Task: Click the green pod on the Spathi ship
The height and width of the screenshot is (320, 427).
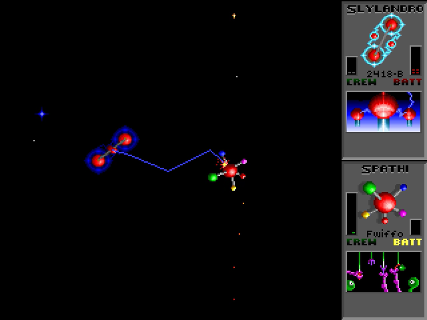Action: point(213,177)
